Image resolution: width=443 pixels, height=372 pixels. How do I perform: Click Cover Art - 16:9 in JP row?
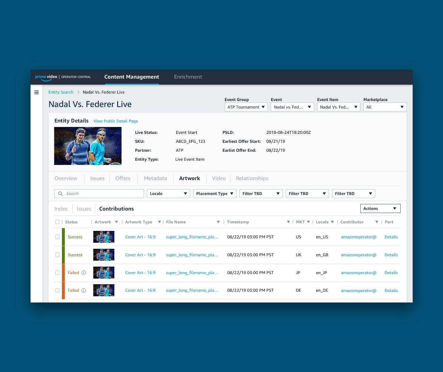pyautogui.click(x=140, y=273)
